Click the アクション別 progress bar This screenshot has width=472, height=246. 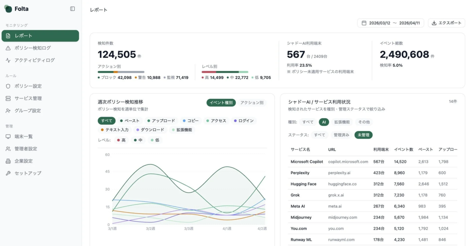(x=121, y=72)
